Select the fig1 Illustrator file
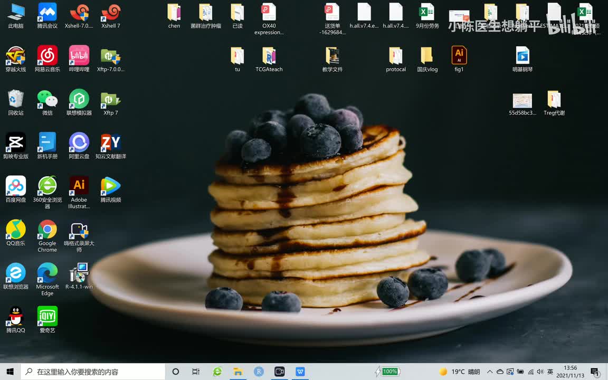 tap(459, 59)
